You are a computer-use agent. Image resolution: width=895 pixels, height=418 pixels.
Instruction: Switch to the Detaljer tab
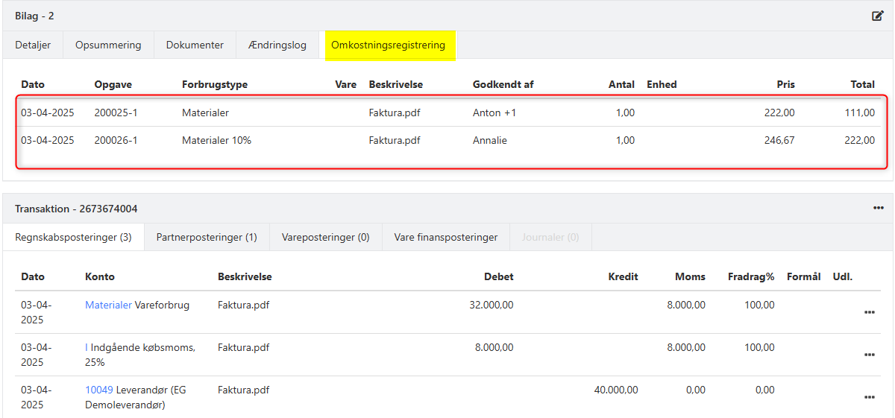pyautogui.click(x=33, y=45)
